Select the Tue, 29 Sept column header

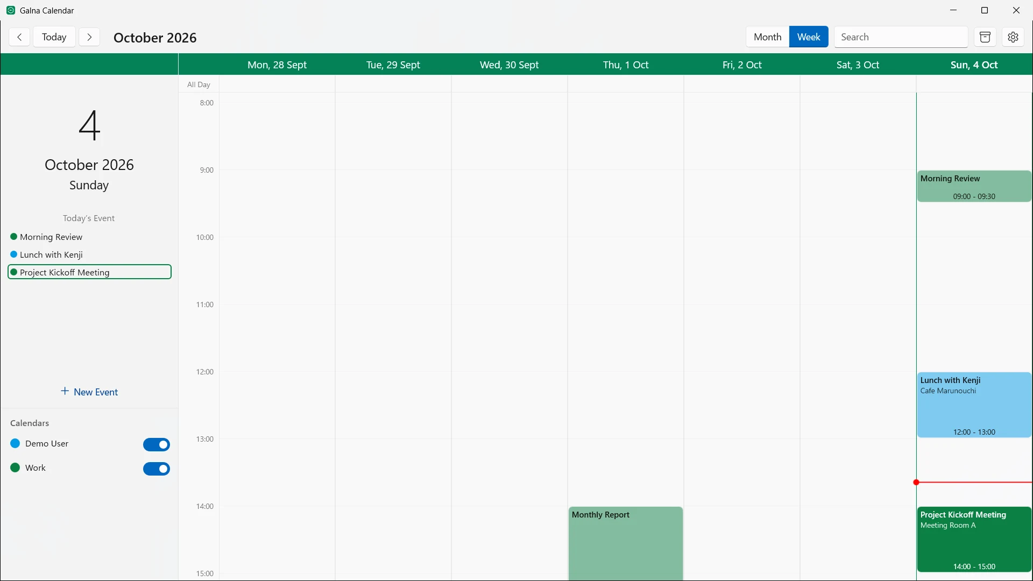pyautogui.click(x=393, y=65)
